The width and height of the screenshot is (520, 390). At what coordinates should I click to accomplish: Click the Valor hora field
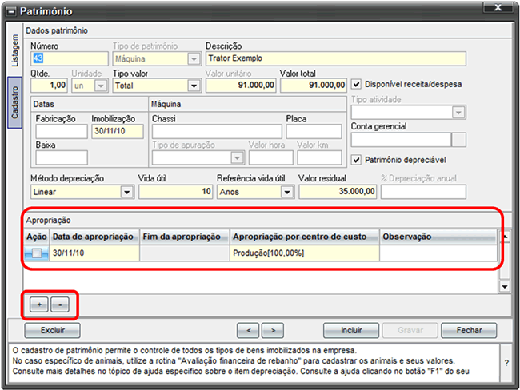(271, 157)
